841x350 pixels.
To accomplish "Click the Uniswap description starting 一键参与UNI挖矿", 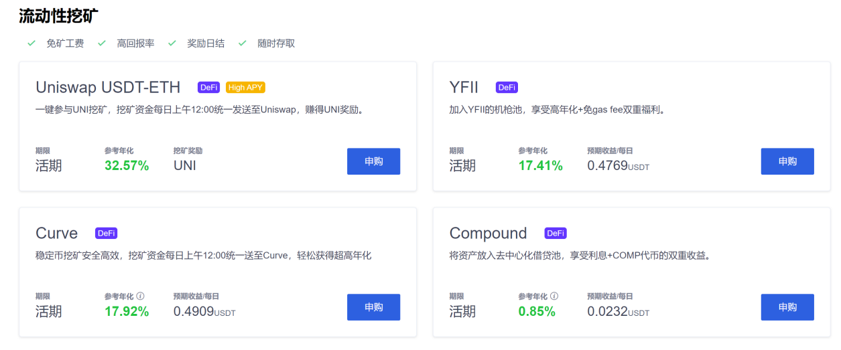I will (200, 109).
